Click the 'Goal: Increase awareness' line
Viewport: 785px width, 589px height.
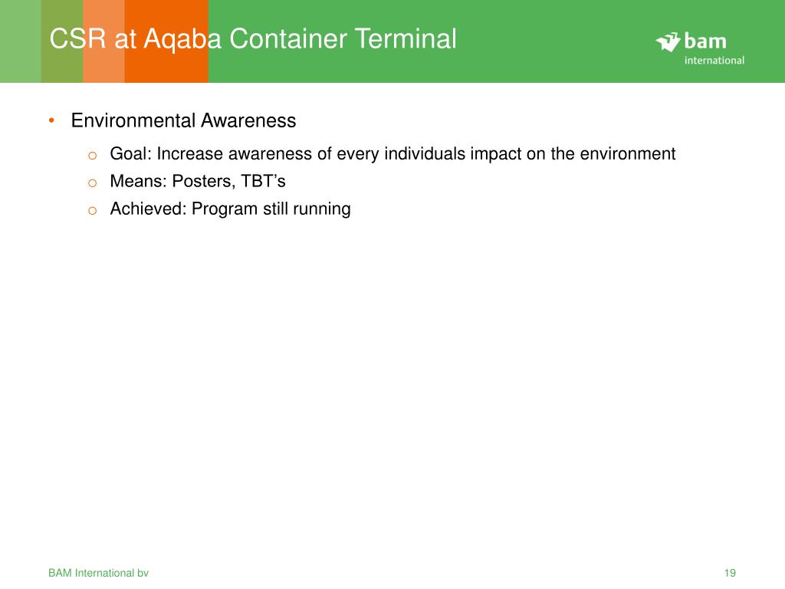click(392, 154)
